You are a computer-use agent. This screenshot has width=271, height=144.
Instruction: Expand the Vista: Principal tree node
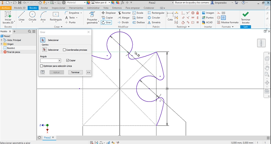(2, 40)
